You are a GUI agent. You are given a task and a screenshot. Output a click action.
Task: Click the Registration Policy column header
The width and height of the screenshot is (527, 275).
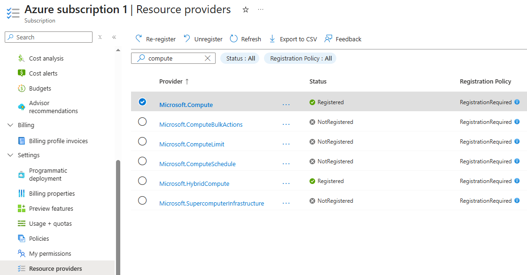click(485, 81)
